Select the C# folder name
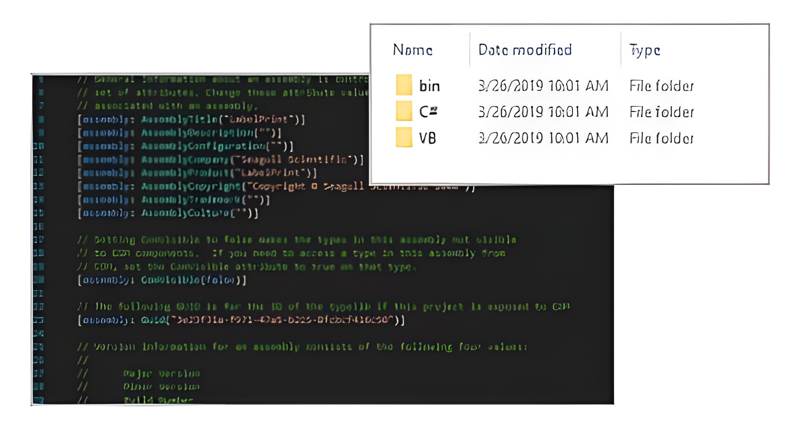 [x=428, y=112]
